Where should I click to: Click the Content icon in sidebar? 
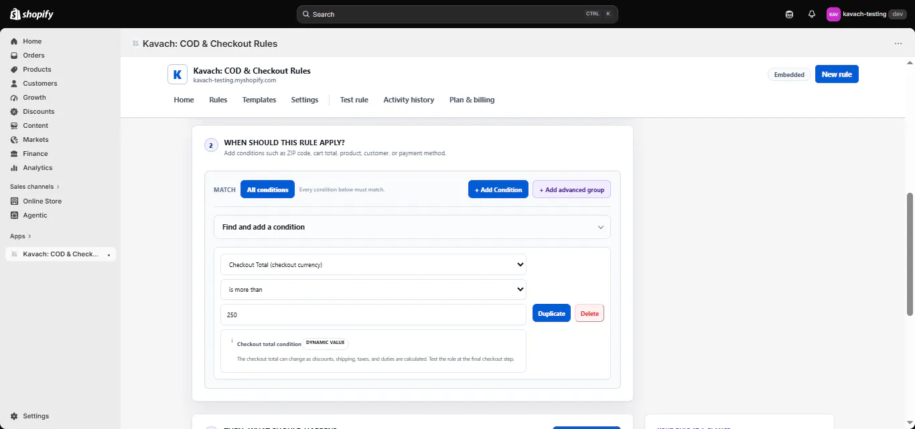pos(14,126)
